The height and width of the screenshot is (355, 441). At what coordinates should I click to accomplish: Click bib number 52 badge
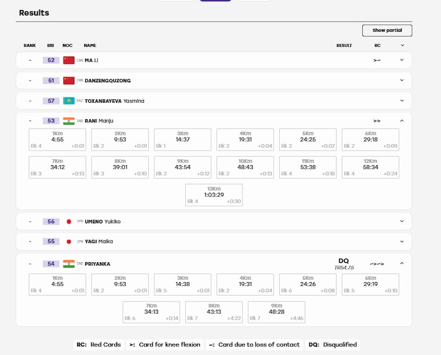click(x=51, y=60)
